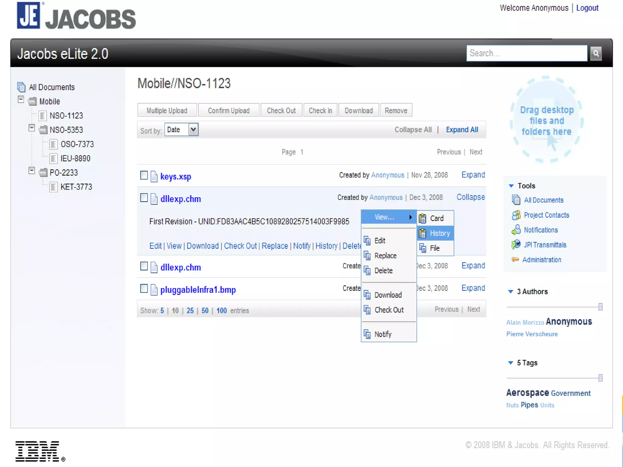Click the Administration key icon
Image resolution: width=623 pixels, height=467 pixels.
(515, 259)
